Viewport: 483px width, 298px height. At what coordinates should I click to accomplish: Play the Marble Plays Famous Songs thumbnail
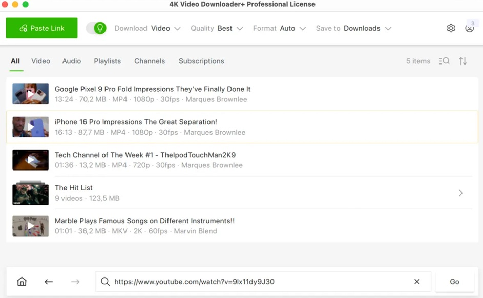coord(31,226)
